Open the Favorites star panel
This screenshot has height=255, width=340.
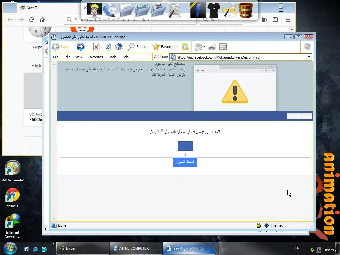[x=164, y=47]
